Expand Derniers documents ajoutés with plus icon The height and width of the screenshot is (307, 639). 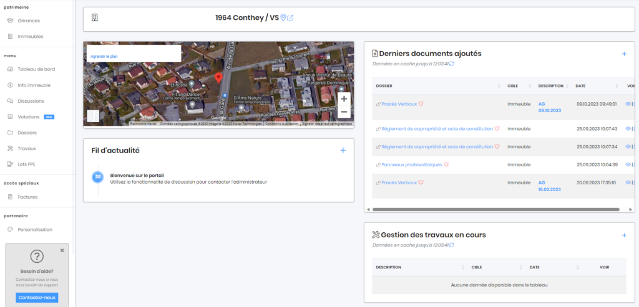623,54
